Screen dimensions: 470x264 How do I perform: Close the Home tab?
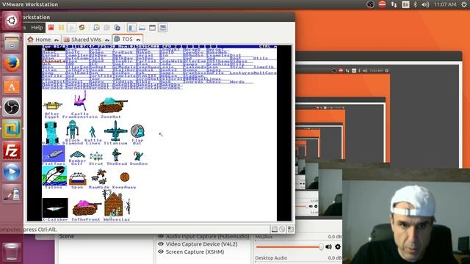click(57, 40)
